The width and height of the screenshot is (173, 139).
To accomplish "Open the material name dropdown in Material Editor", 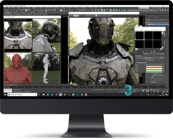I will pyautogui.click(x=150, y=54).
